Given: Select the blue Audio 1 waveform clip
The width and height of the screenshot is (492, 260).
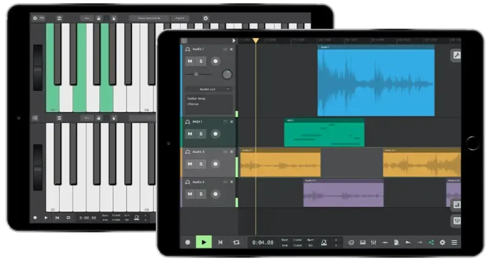Looking at the screenshot, I should (x=376, y=81).
